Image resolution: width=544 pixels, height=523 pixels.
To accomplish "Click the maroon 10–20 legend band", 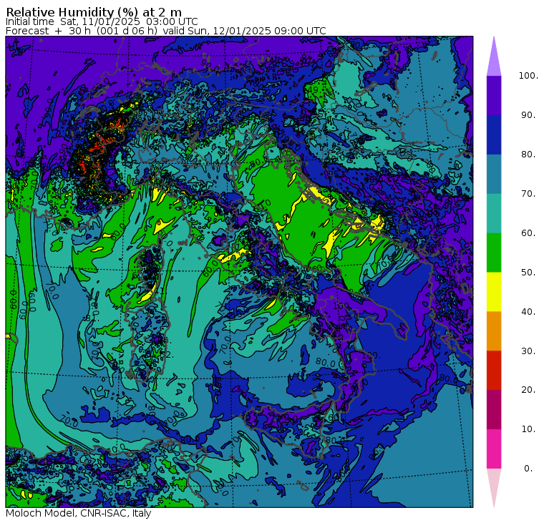I will pos(494,409).
